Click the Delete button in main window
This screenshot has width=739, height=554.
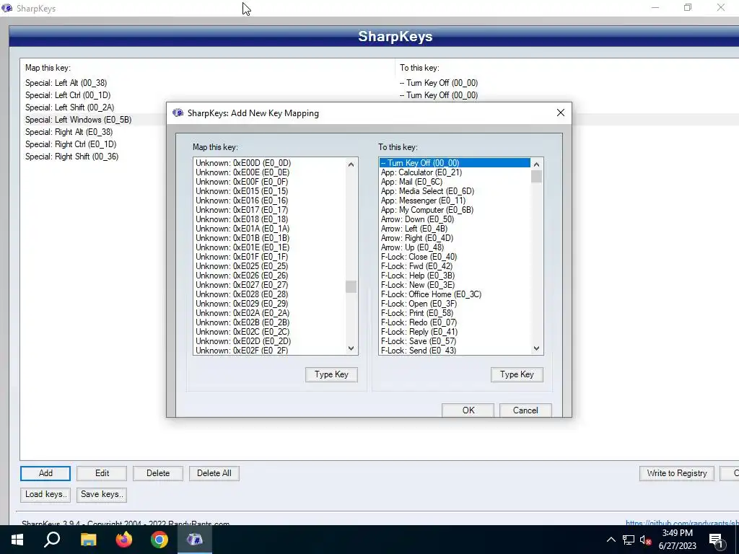tap(158, 473)
